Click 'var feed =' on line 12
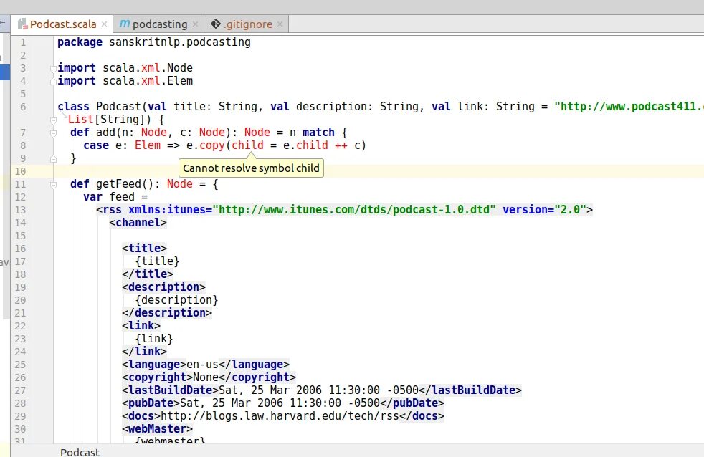 tap(115, 197)
